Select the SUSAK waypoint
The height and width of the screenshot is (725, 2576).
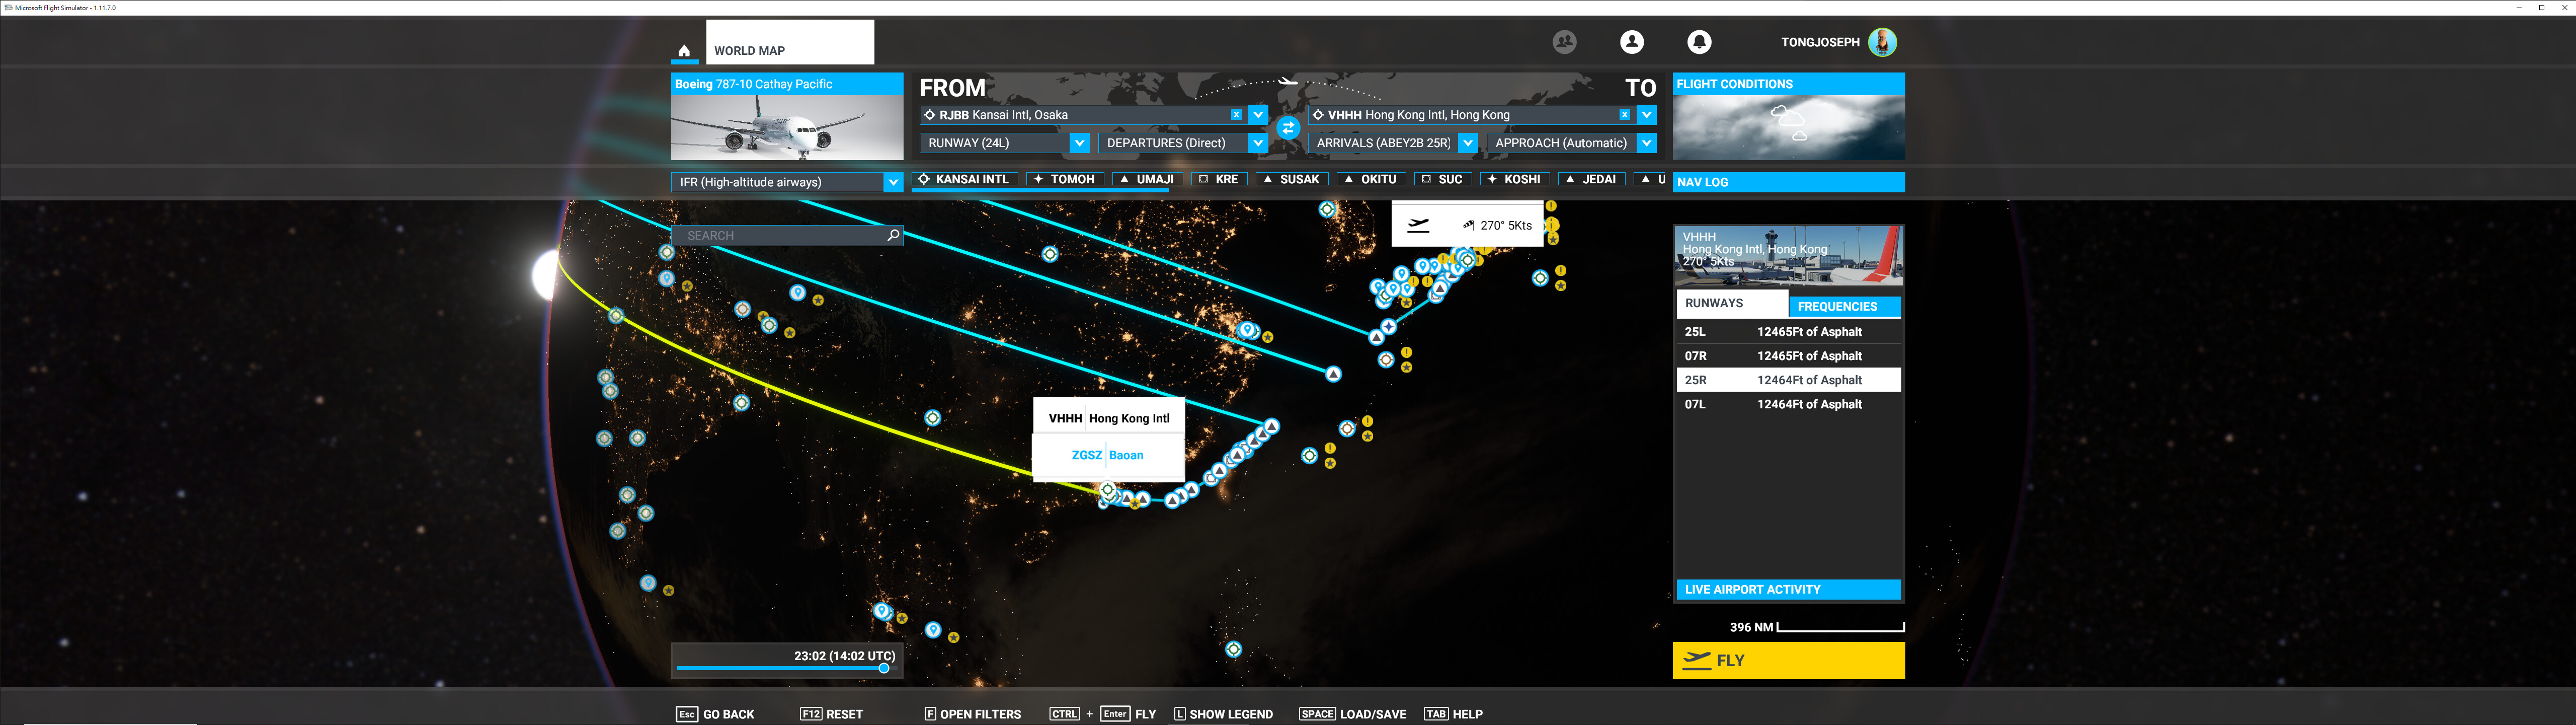(x=1292, y=179)
